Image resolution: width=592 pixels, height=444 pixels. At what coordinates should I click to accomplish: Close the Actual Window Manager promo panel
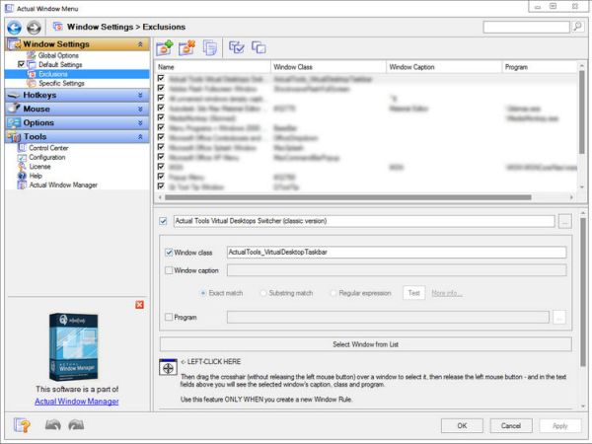(x=140, y=304)
